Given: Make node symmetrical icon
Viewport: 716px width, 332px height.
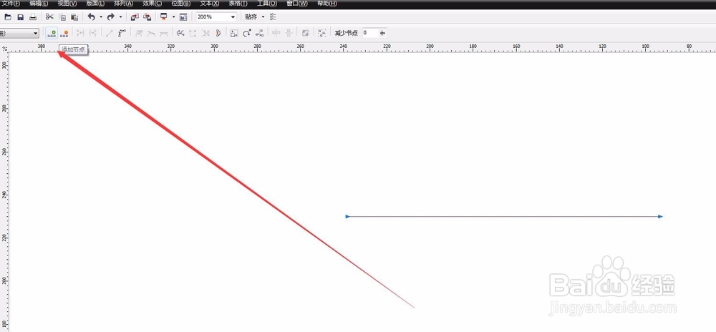Looking at the screenshot, I should coord(163,33).
